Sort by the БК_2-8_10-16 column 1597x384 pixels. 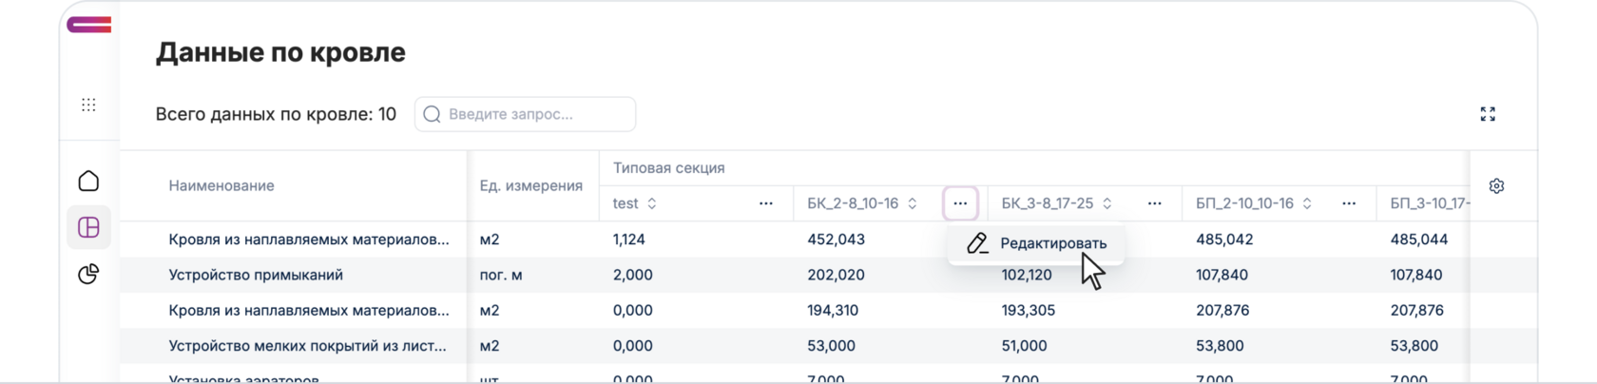(913, 203)
